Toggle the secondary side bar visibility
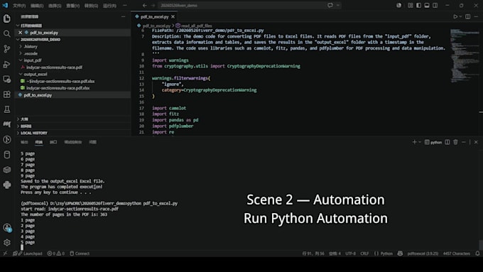 435,5
